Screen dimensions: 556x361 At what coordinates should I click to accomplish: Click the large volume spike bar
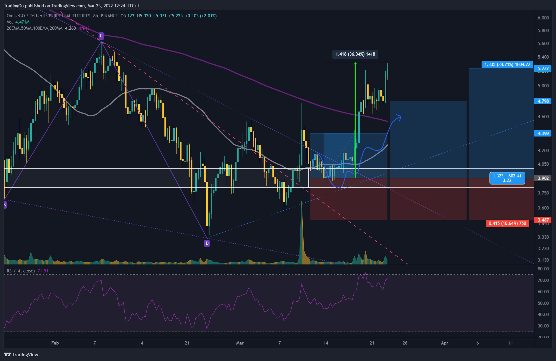tap(302, 232)
